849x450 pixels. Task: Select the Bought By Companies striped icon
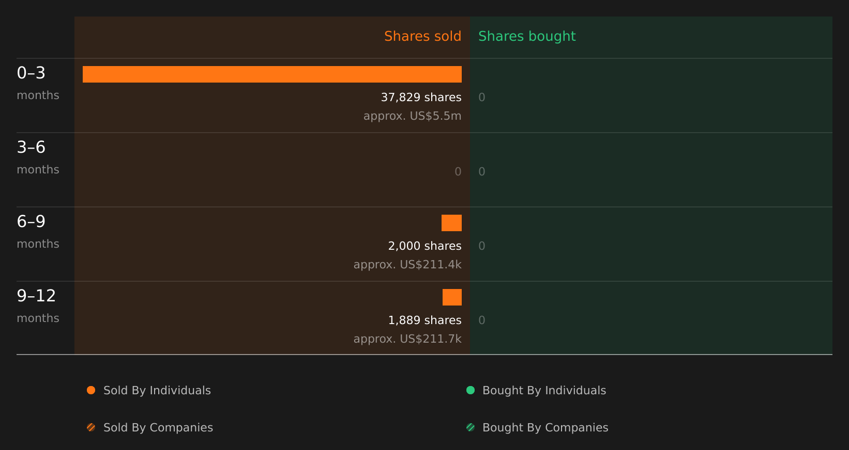click(x=471, y=427)
